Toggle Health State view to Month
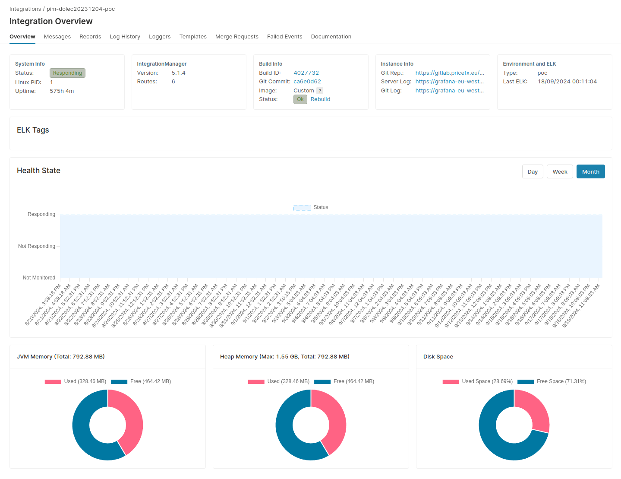621x479 pixels. (590, 171)
